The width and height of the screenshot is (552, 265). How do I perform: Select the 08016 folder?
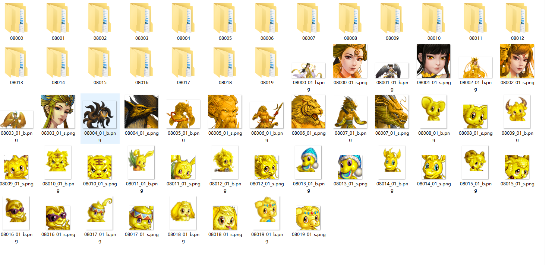pyautogui.click(x=142, y=63)
